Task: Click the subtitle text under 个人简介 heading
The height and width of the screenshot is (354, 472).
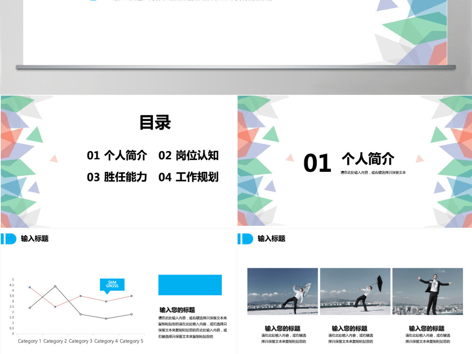Action: pyautogui.click(x=373, y=173)
